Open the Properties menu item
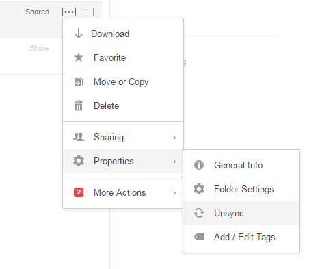 tap(123, 161)
